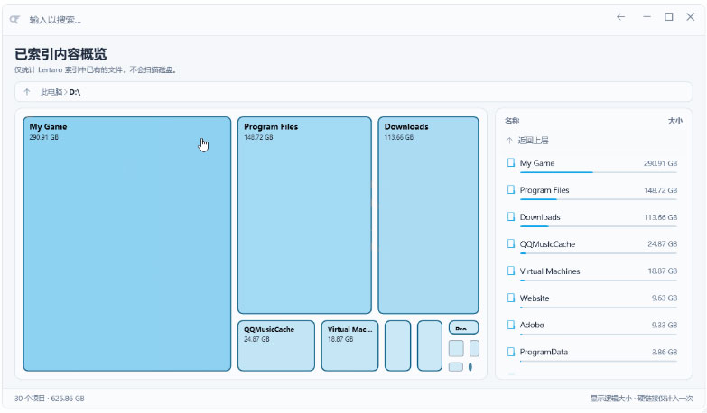Click the 148.72 GB value in the list

coord(660,190)
